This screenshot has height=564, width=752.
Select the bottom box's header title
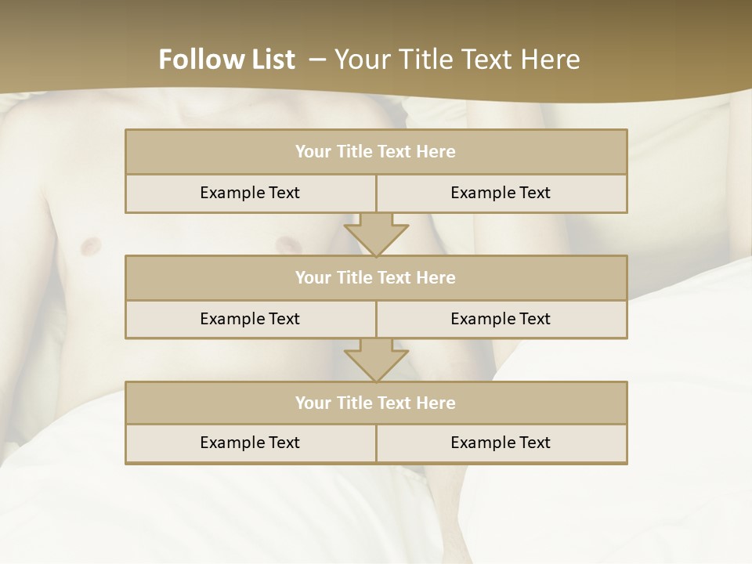(375, 403)
